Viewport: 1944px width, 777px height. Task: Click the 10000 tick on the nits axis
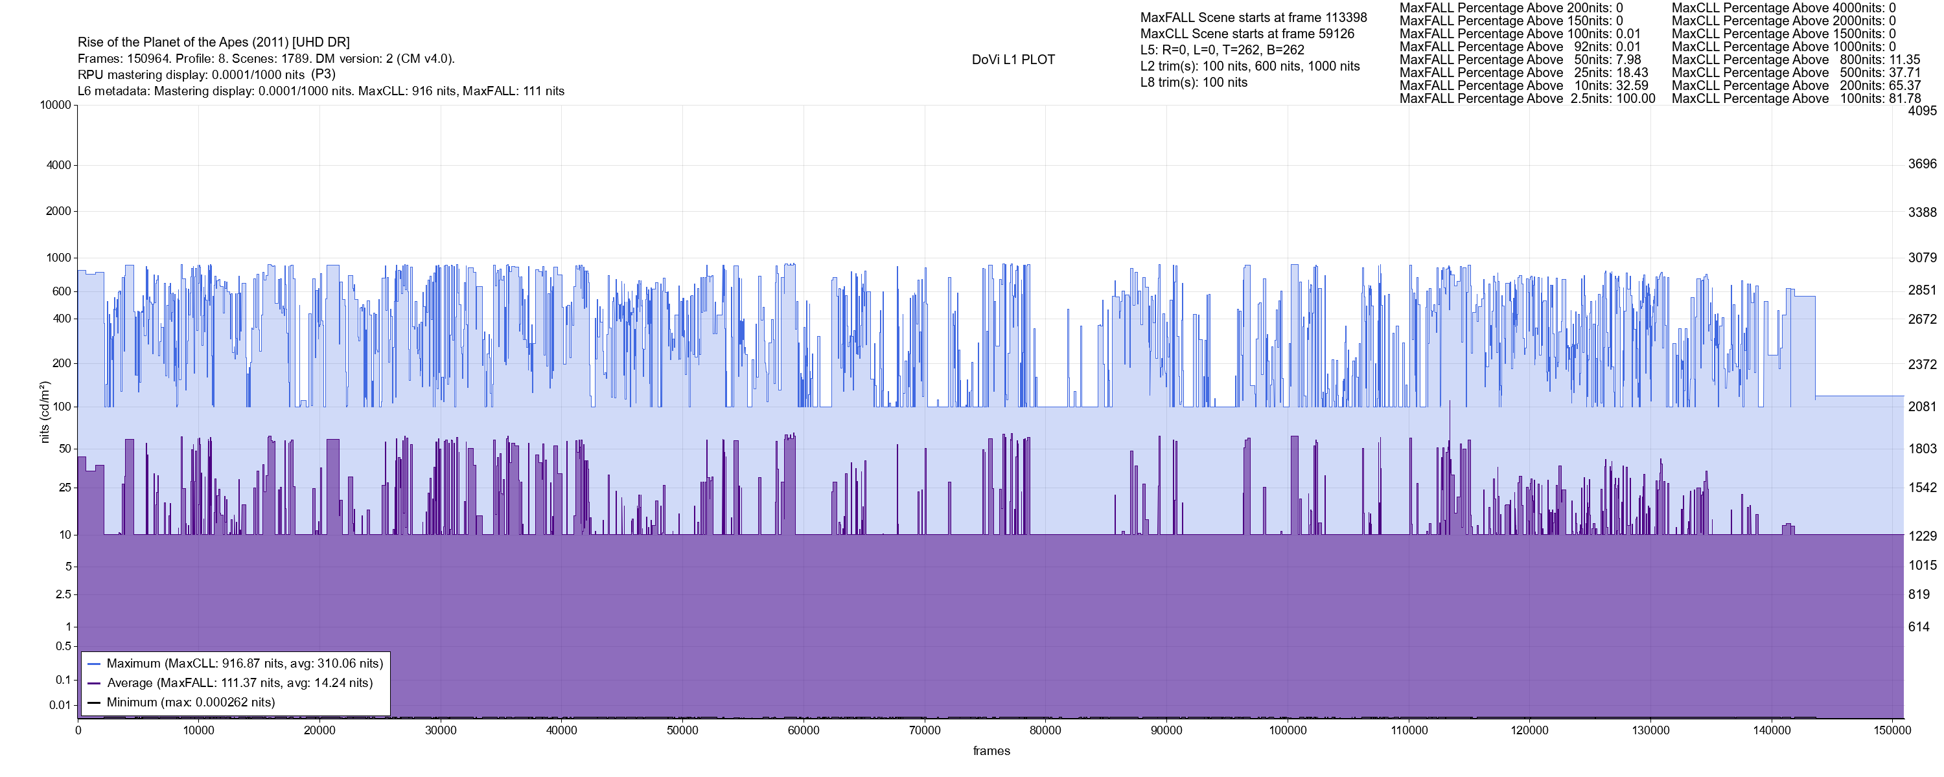[55, 105]
